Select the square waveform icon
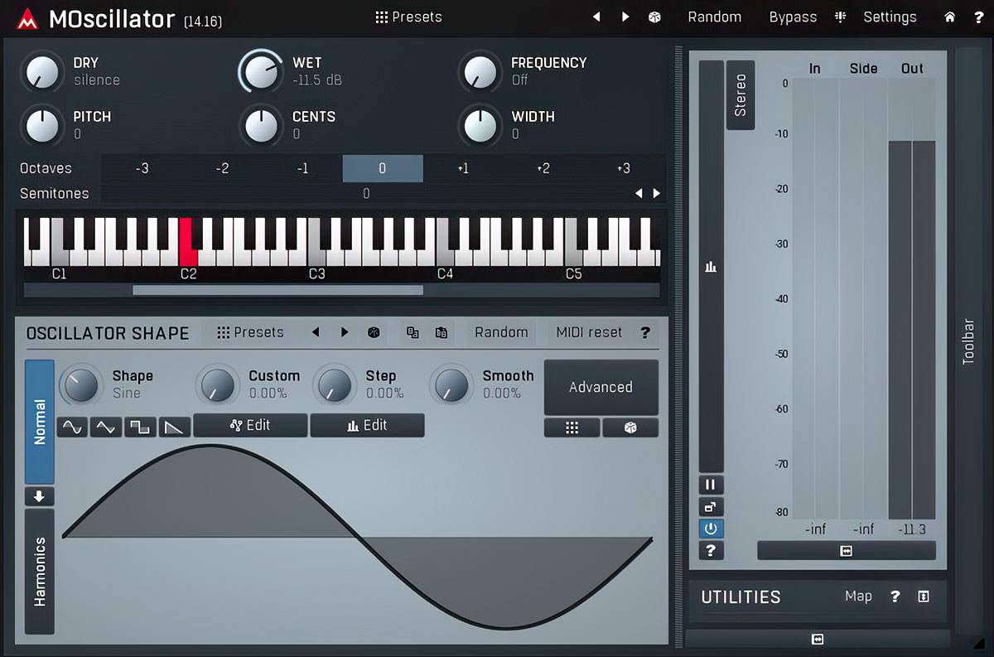Image resolution: width=994 pixels, height=657 pixels. [x=141, y=427]
